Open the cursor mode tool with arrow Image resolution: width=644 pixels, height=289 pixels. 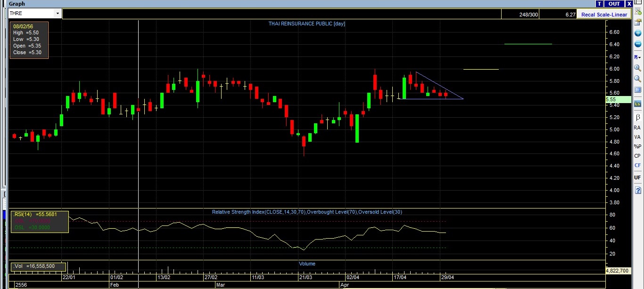pyautogui.click(x=637, y=56)
